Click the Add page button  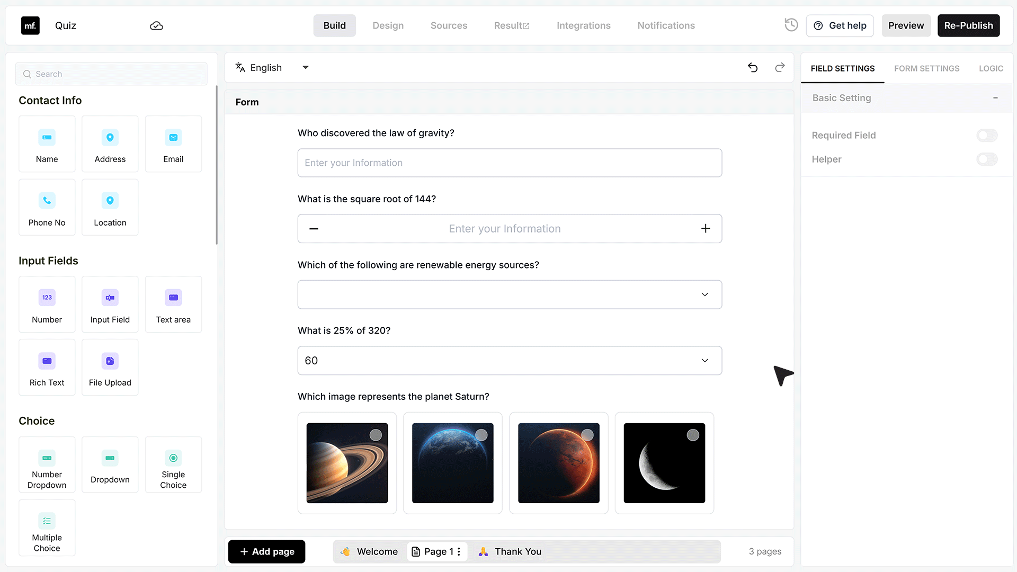pyautogui.click(x=266, y=551)
